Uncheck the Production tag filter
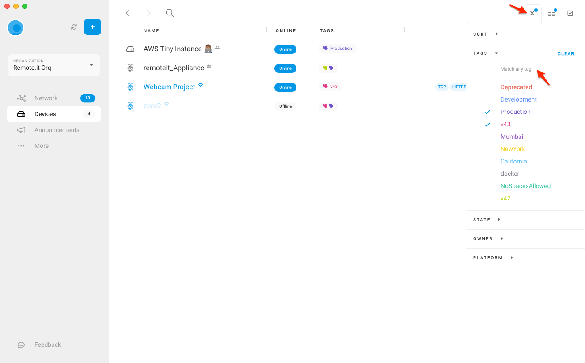Image resolution: width=585 pixels, height=363 pixels. click(x=516, y=112)
